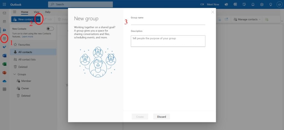Open the app launcher waffle icon

tap(4, 4)
